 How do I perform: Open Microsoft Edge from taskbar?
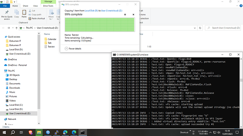coord(74,132)
